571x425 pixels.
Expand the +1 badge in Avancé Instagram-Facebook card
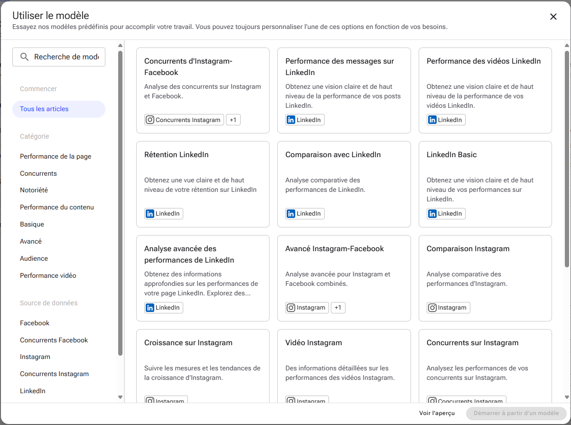click(338, 308)
